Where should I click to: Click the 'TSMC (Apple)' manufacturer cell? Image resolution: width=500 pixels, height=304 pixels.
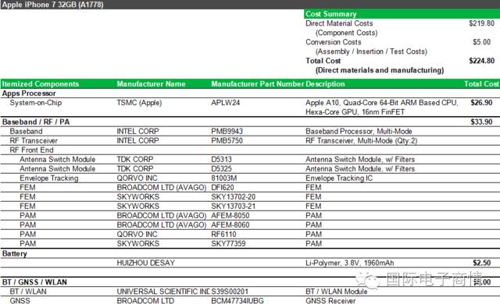point(139,103)
